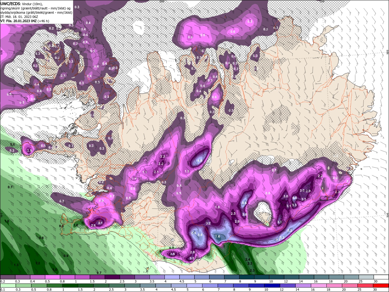The image size is (389, 292).
Task: Click the 5.8 value on the south coast
Action: [200, 235]
